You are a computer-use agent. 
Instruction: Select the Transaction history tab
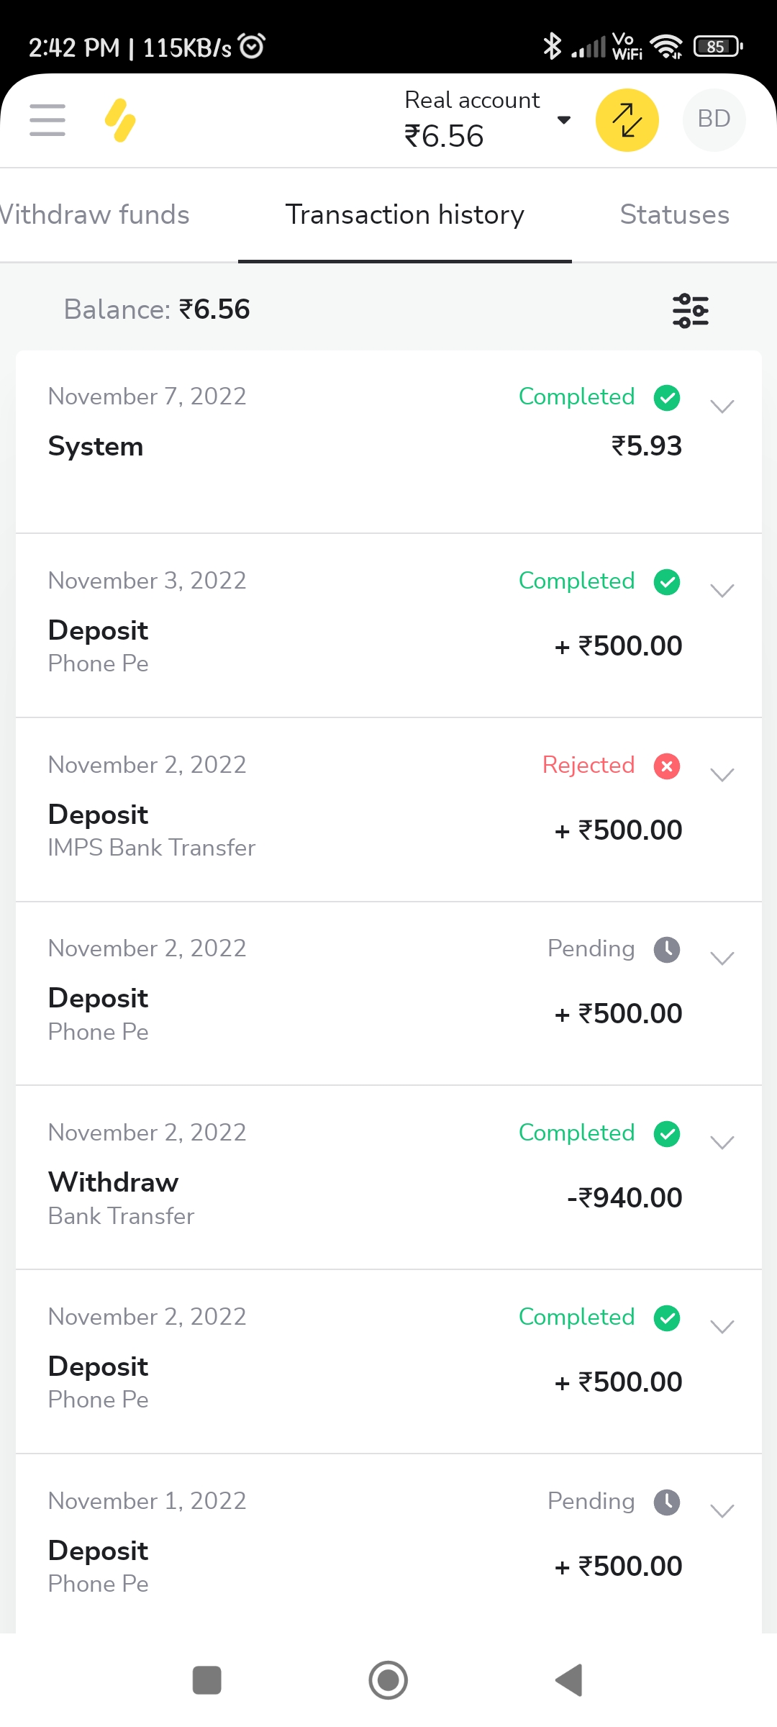point(404,214)
